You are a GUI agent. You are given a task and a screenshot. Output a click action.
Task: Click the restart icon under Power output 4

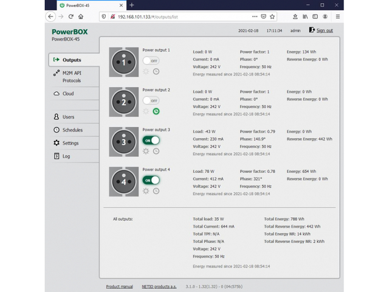click(x=146, y=190)
